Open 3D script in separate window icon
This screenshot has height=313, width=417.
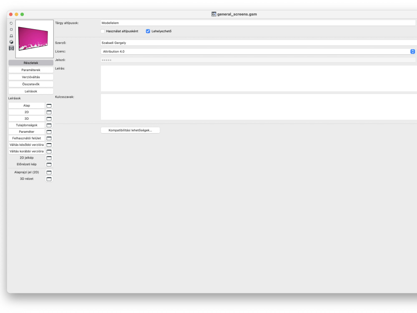click(49, 119)
